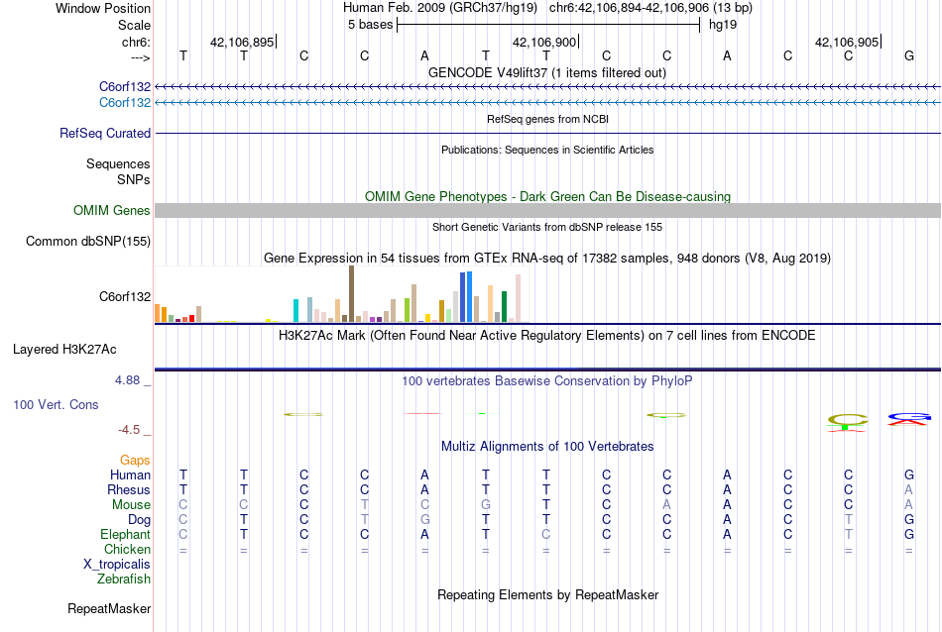942x632 pixels.
Task: Click the Gaps label in Multiz alignment
Action: (135, 460)
